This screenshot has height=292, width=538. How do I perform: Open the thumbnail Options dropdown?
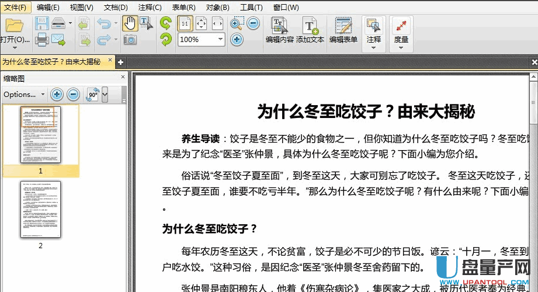[24, 94]
